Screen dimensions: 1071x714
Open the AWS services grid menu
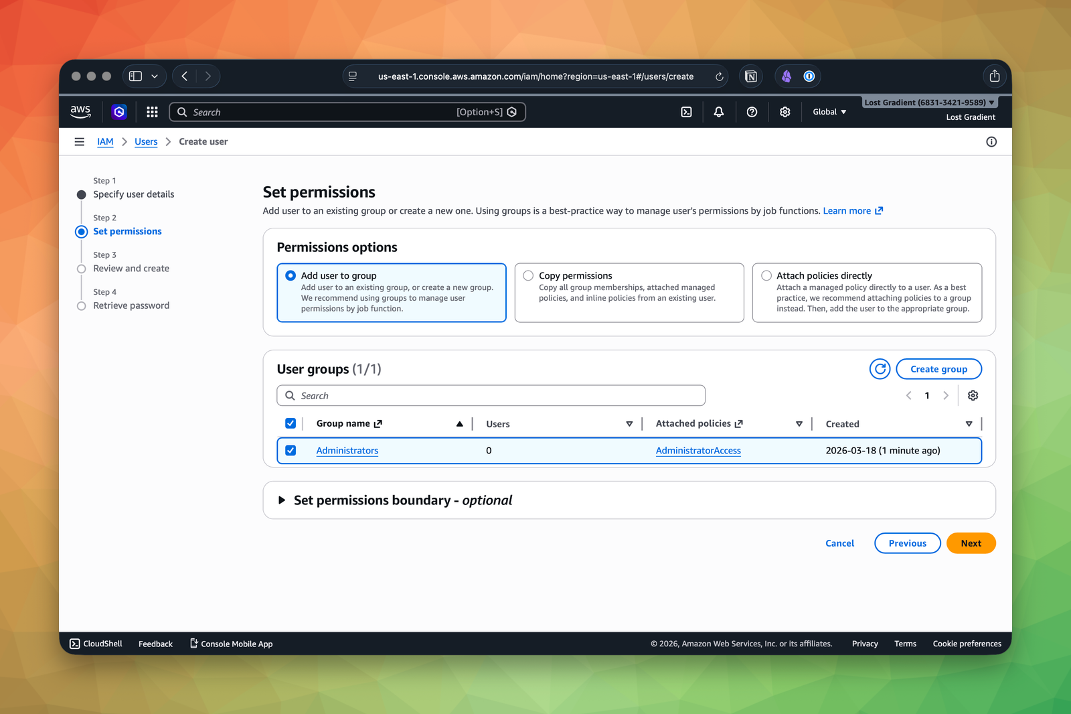tap(152, 112)
